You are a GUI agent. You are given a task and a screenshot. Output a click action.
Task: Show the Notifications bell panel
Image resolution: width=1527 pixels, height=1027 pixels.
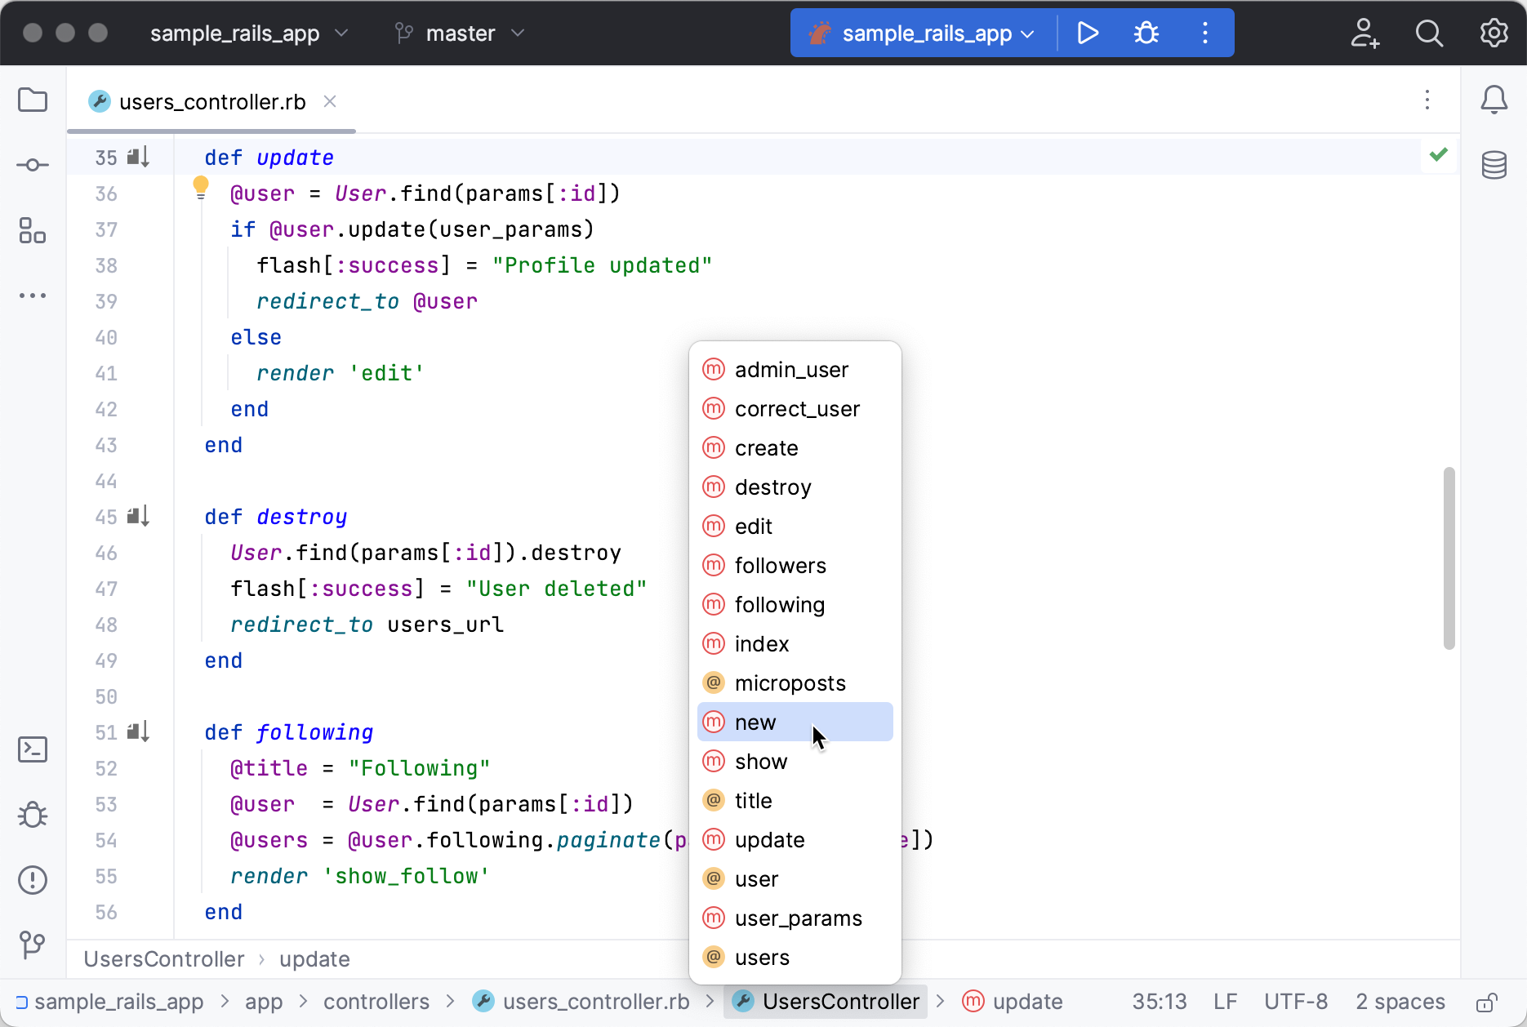click(1494, 100)
